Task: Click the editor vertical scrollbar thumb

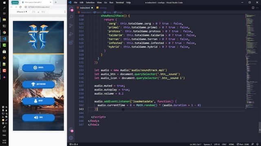Action: pyautogui.click(x=260, y=127)
